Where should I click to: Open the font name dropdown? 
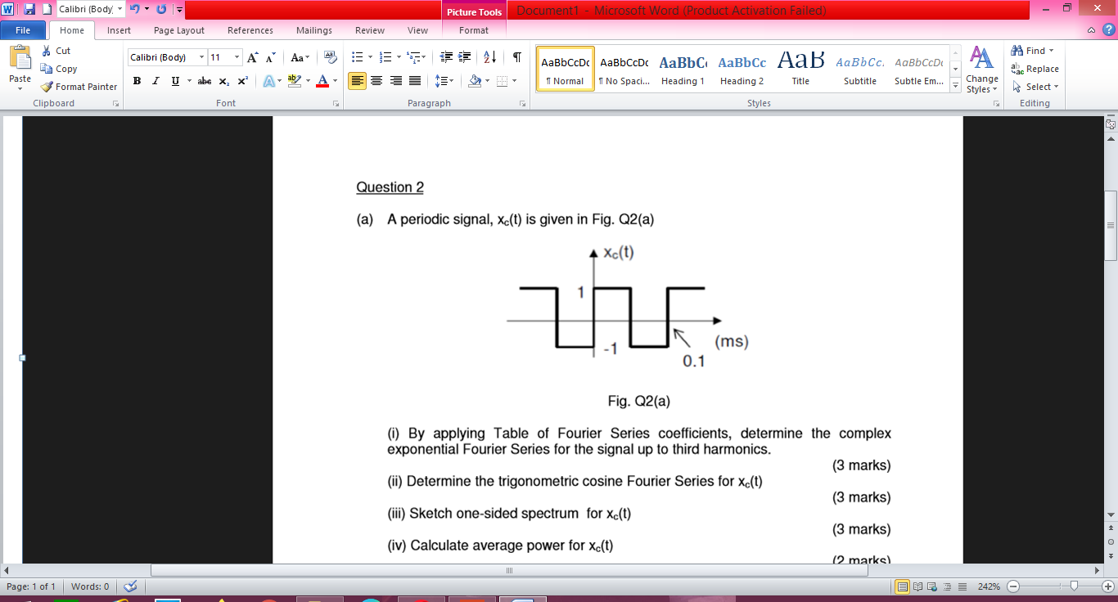(200, 56)
